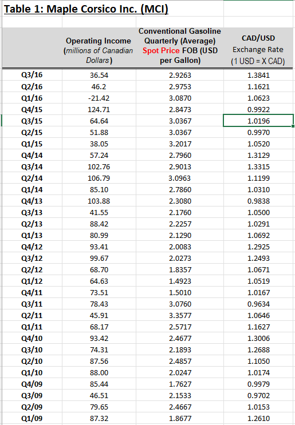Screen dimensions: 295x425
Task: Select the operating income cell 124.71
Action: point(99,109)
